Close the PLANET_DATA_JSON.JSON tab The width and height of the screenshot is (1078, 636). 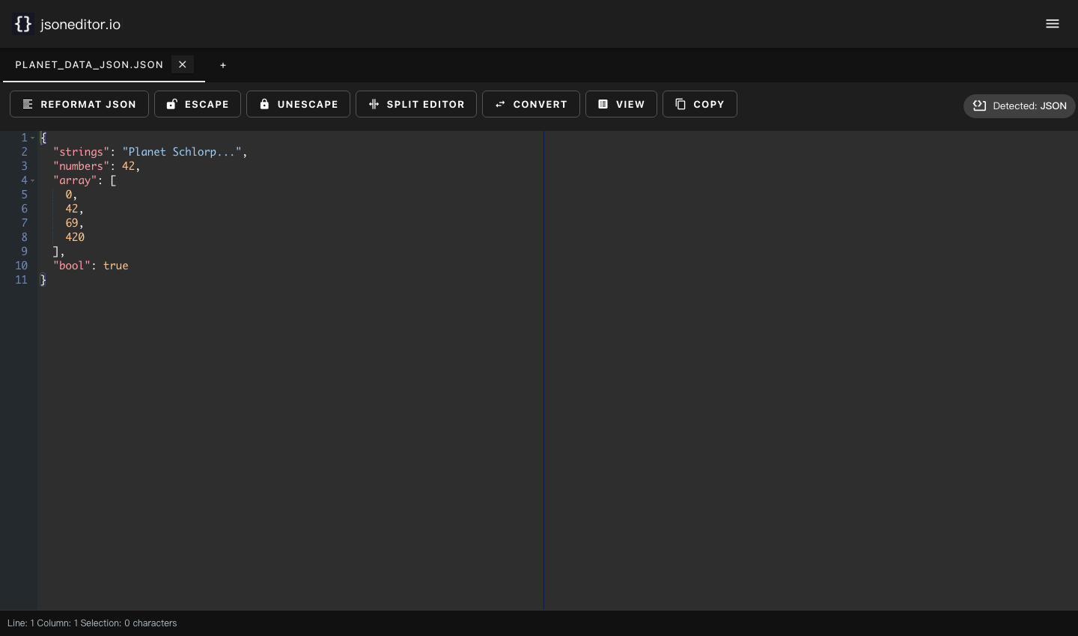(183, 64)
